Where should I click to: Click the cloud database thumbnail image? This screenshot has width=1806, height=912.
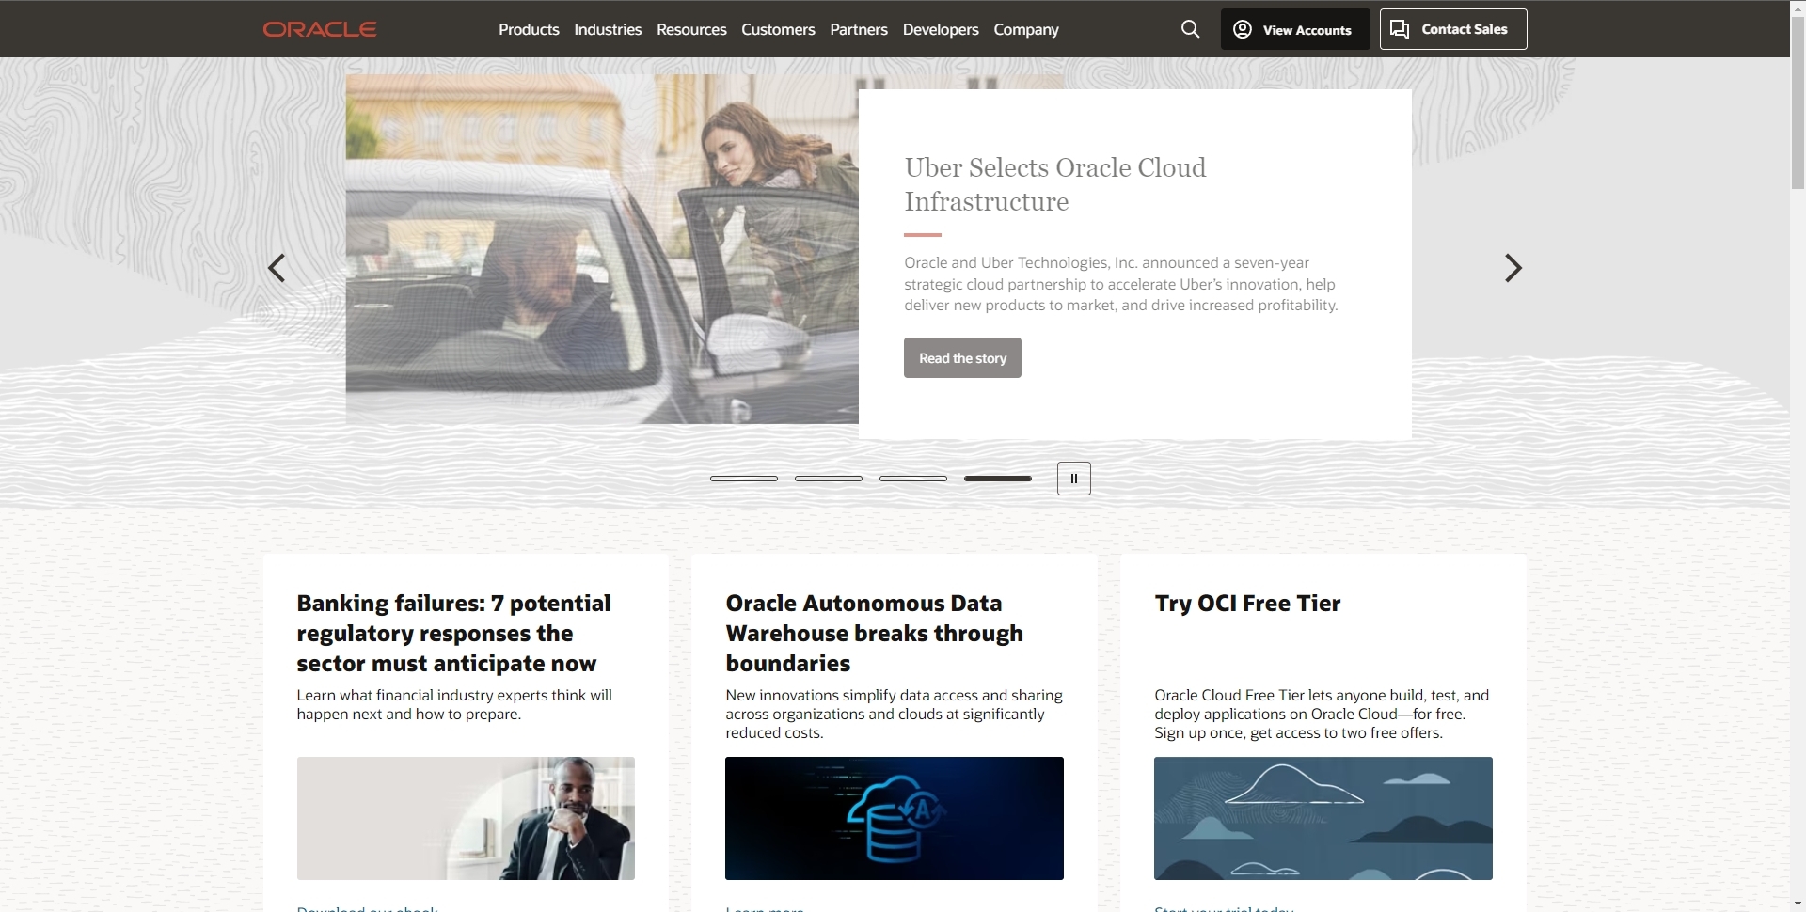(x=895, y=818)
